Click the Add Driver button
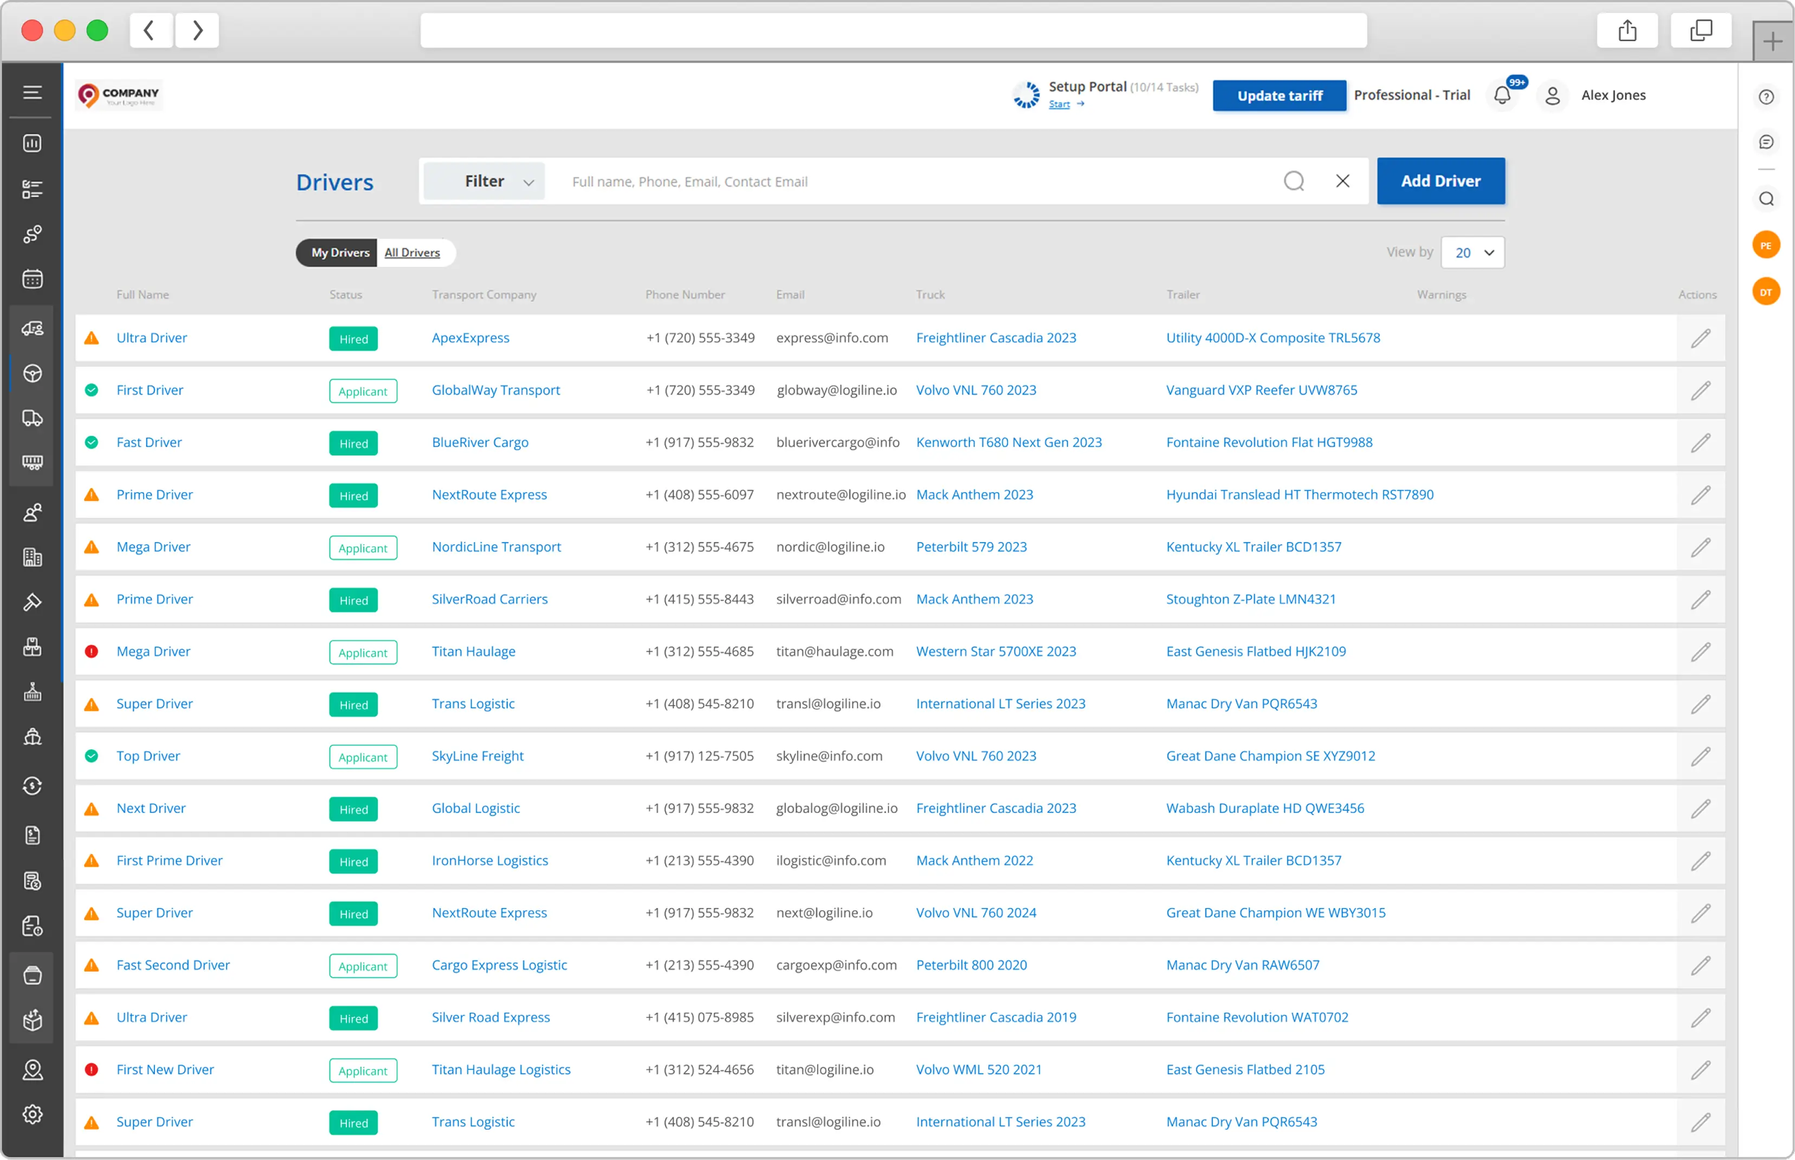Viewport: 1795px width, 1160px height. tap(1441, 181)
